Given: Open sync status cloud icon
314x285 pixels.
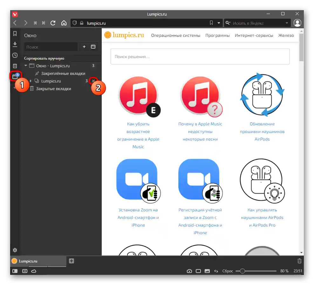Looking at the screenshot, I should click(x=34, y=271).
